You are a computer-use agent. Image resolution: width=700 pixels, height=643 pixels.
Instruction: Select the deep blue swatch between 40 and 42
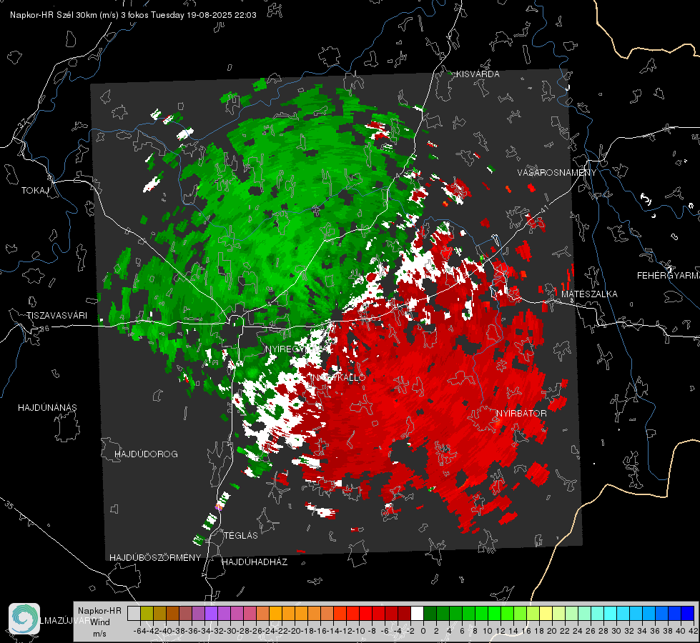[687, 613]
